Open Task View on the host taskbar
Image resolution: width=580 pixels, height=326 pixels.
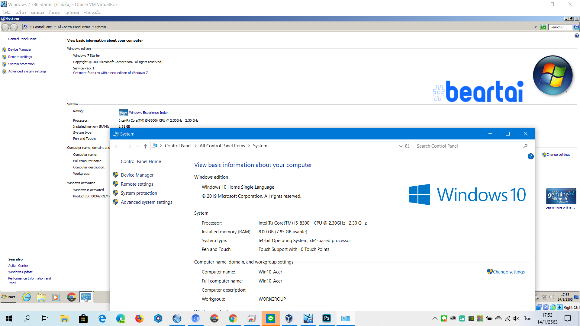(x=45, y=318)
